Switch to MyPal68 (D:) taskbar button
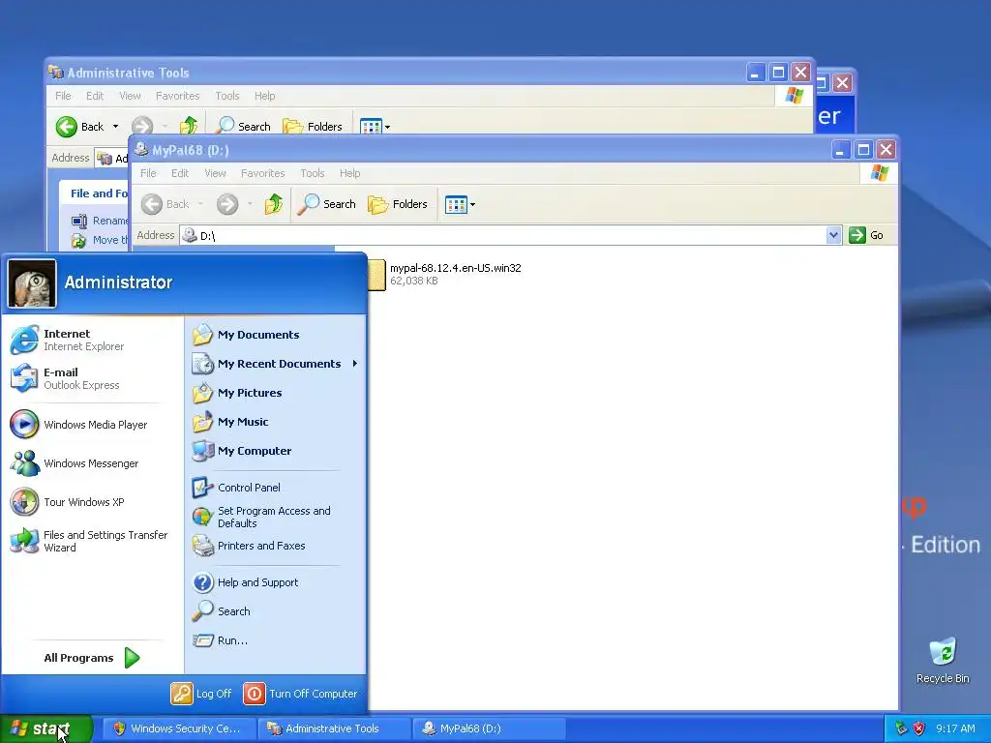 489,728
